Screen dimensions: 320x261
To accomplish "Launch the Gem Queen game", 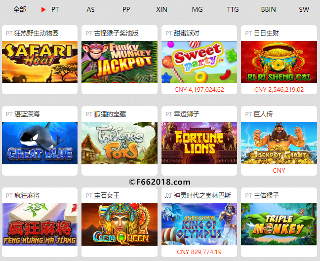I will [x=120, y=224].
